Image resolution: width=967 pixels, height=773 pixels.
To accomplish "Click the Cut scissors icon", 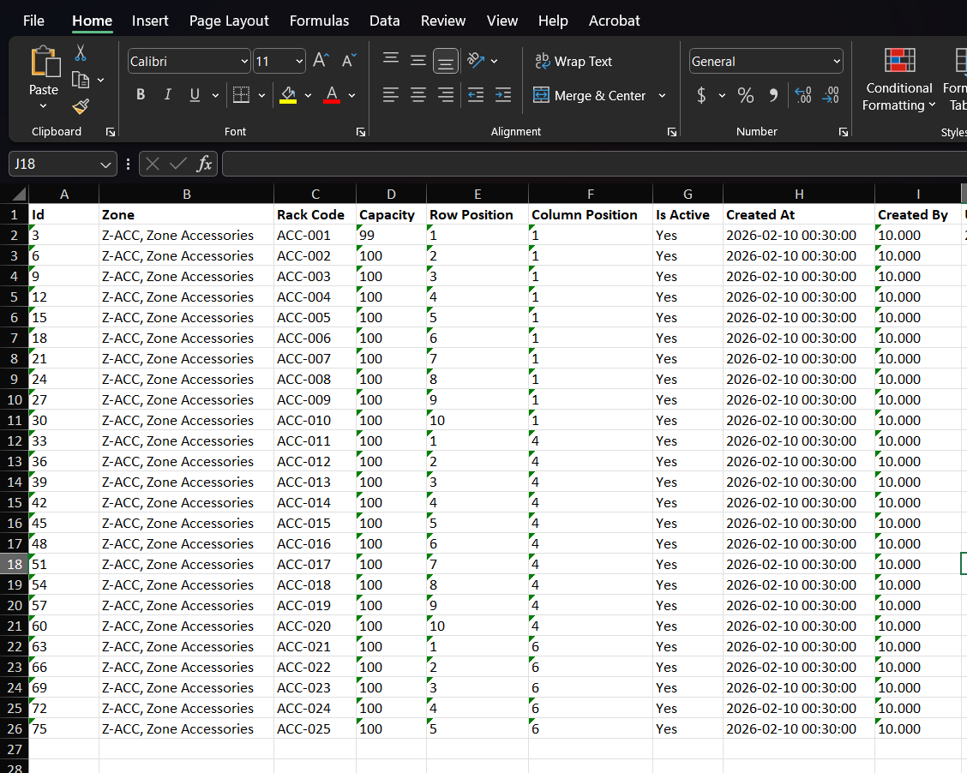I will click(81, 53).
